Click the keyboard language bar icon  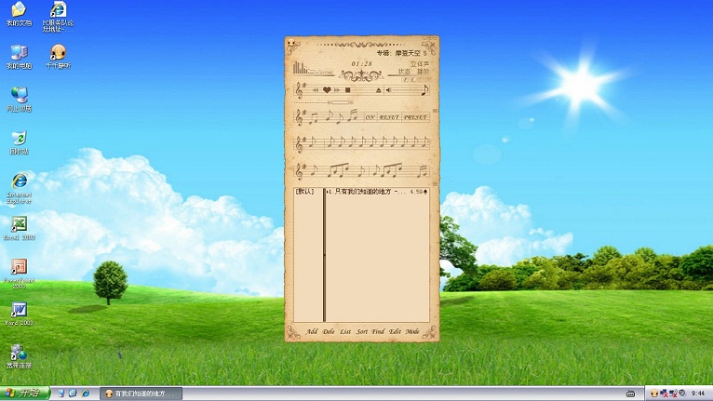pyautogui.click(x=630, y=394)
